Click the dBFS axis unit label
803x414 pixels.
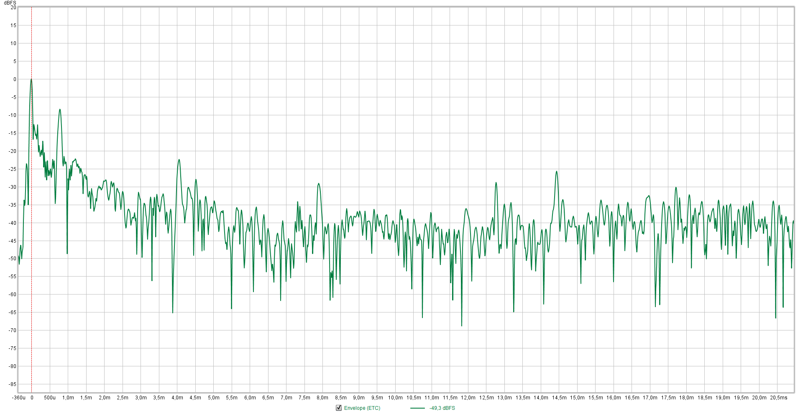[10, 3]
